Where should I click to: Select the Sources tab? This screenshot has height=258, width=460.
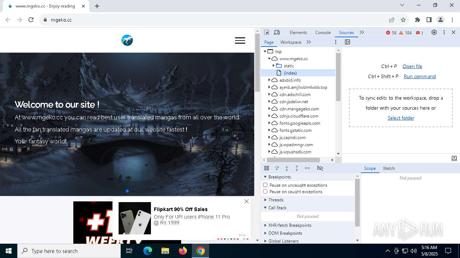tap(346, 32)
